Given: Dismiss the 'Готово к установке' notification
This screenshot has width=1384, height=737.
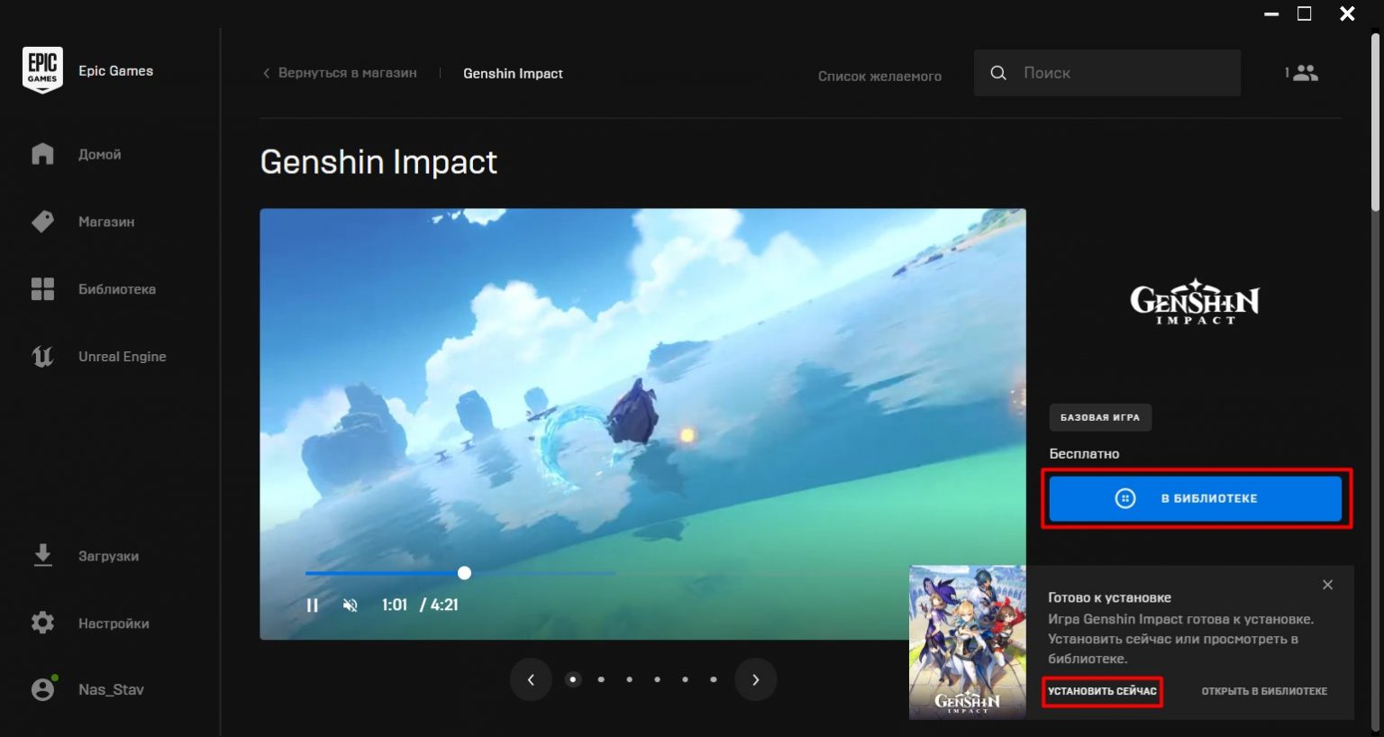Looking at the screenshot, I should [x=1327, y=585].
